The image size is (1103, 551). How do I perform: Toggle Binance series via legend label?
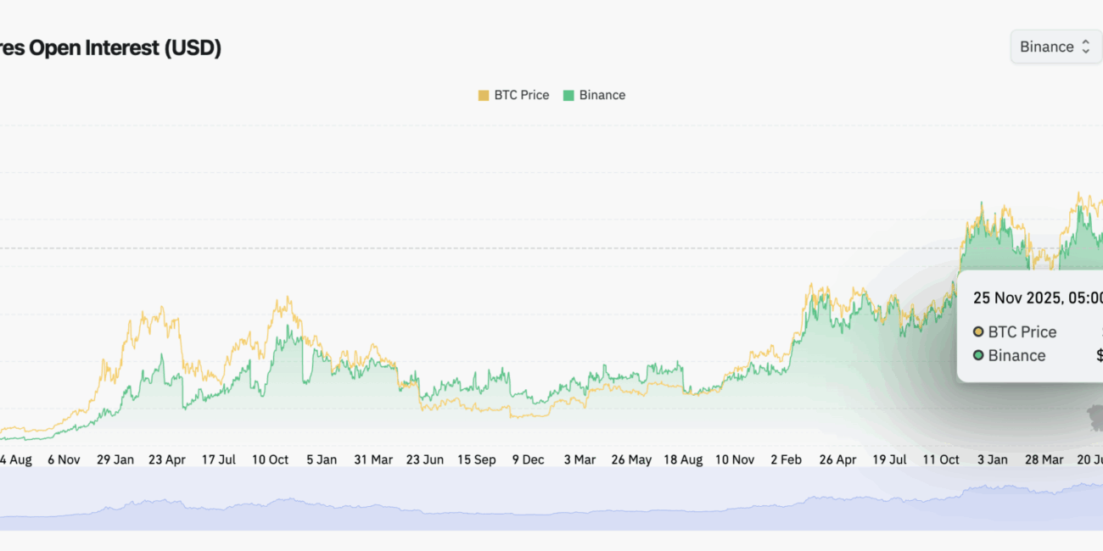point(602,95)
